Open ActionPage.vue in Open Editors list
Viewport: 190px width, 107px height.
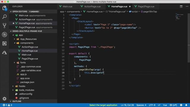coord(33,19)
